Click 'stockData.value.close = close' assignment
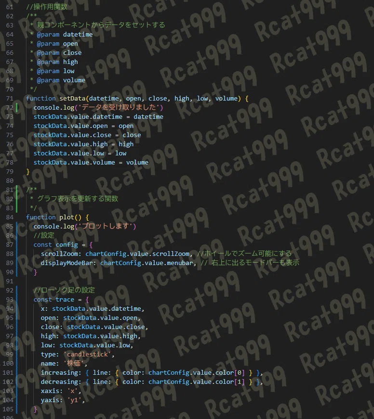374x419 pixels. click(87, 135)
